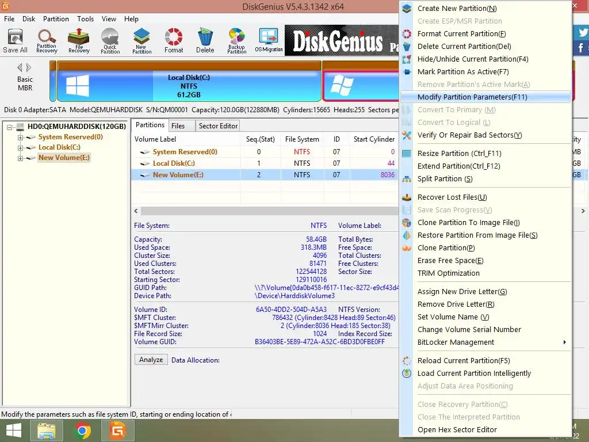Click Format Current Partition menu icon

[407, 34]
